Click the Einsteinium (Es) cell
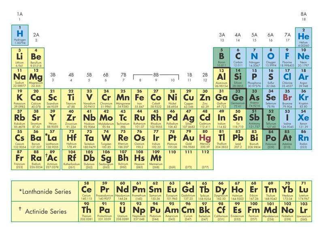 click(x=237, y=211)
